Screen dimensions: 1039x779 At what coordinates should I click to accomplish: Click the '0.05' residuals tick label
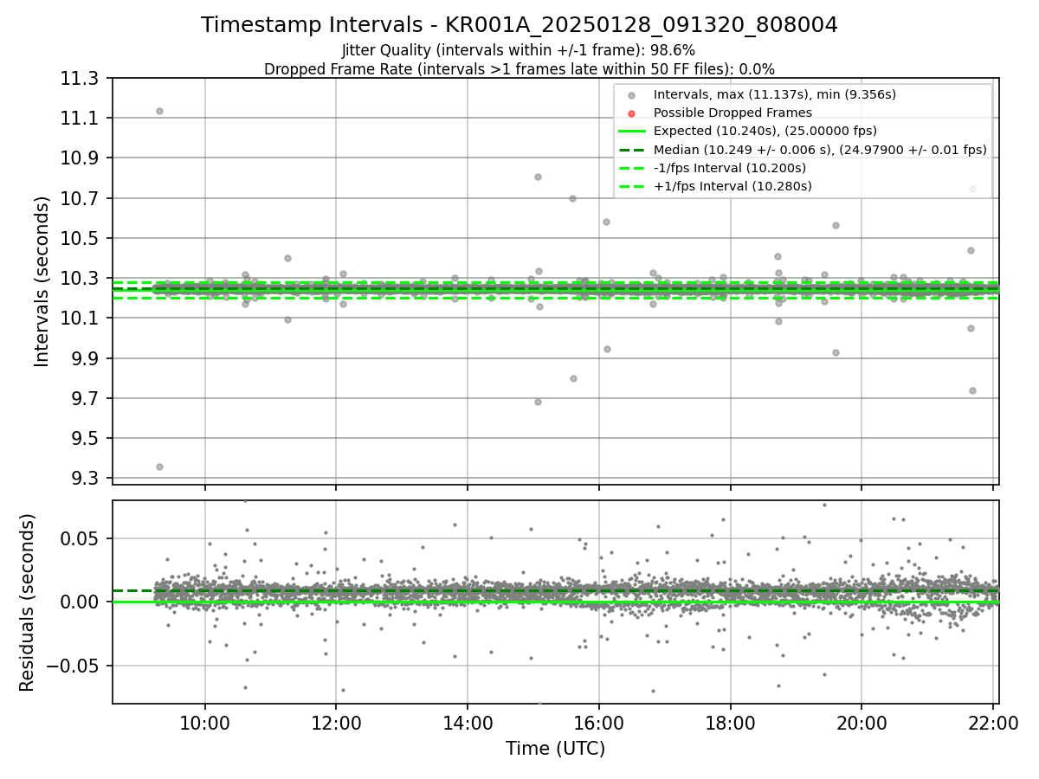click(81, 538)
